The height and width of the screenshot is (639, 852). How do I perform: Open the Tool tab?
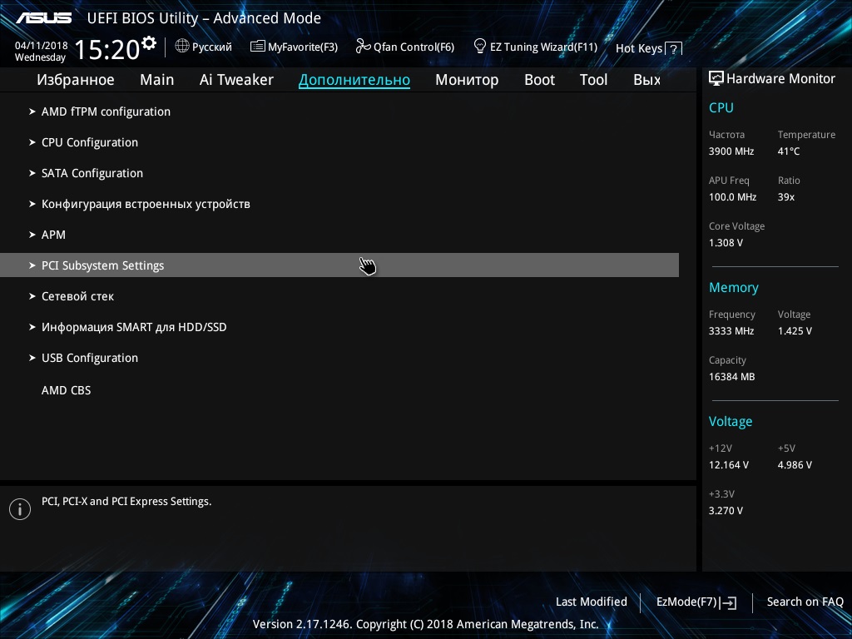tap(593, 80)
